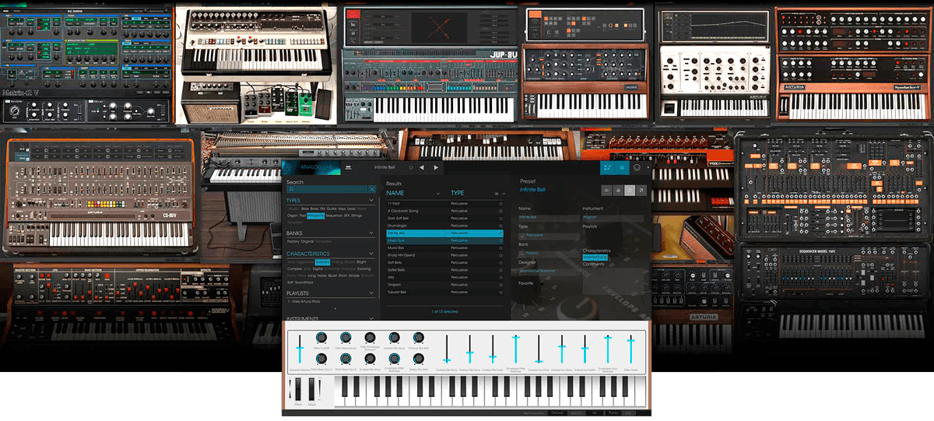Clear the search field with the X

coord(372,189)
